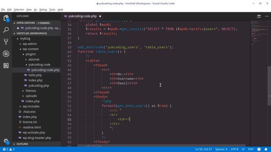Open .htaccess in the explorer
The image size is (271, 152).
[x=29, y=111]
